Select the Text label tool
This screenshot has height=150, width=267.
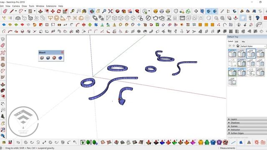(79, 11)
